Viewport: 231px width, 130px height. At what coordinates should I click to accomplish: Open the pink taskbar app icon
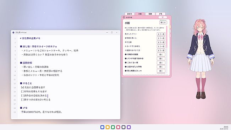[x=118, y=127]
